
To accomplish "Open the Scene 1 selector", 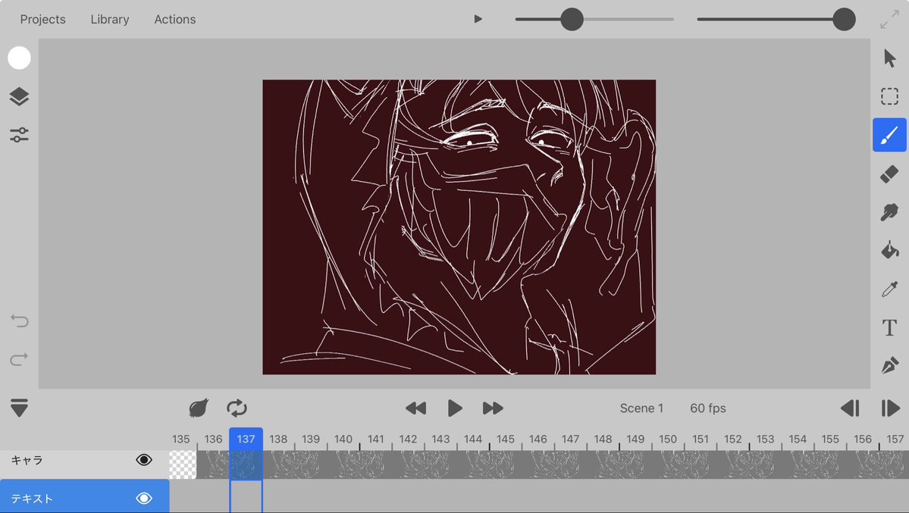I will coord(641,408).
